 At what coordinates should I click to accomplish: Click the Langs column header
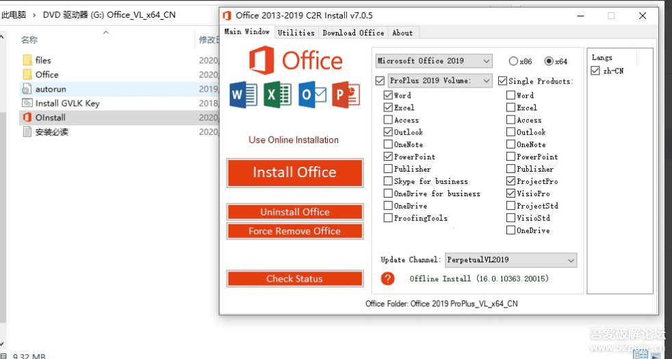602,57
